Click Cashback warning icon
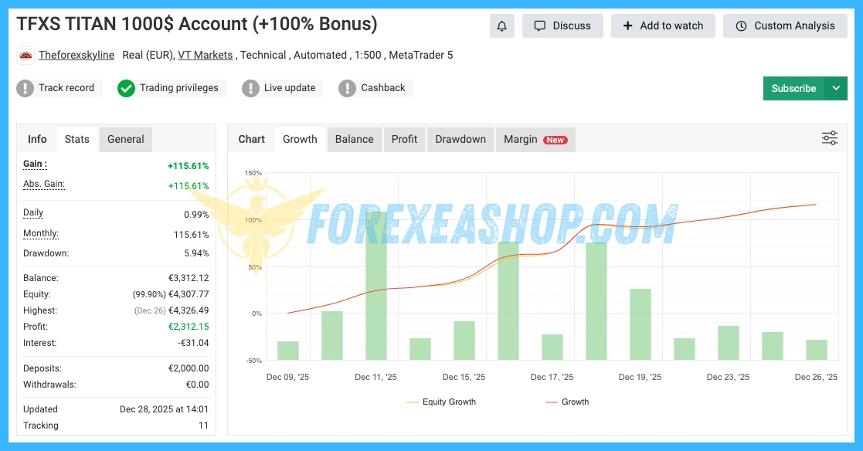The width and height of the screenshot is (863, 451). (348, 88)
